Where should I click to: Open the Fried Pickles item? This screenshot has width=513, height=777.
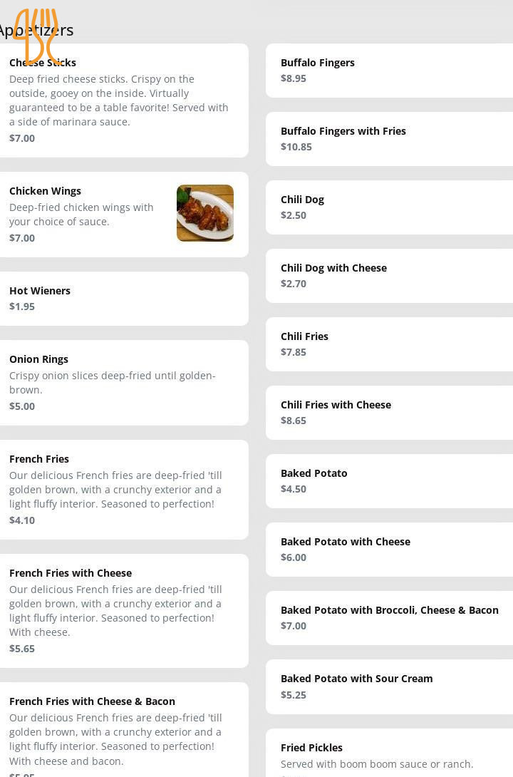(389, 753)
